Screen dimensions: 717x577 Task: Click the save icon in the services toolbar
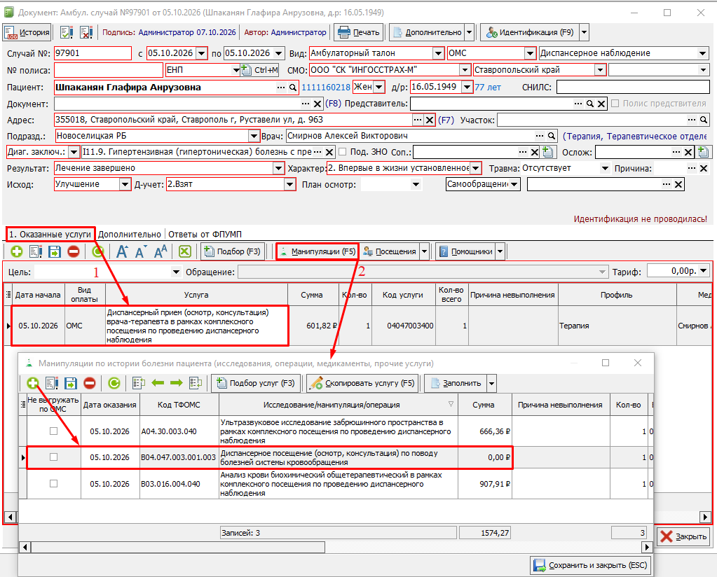pos(55,251)
